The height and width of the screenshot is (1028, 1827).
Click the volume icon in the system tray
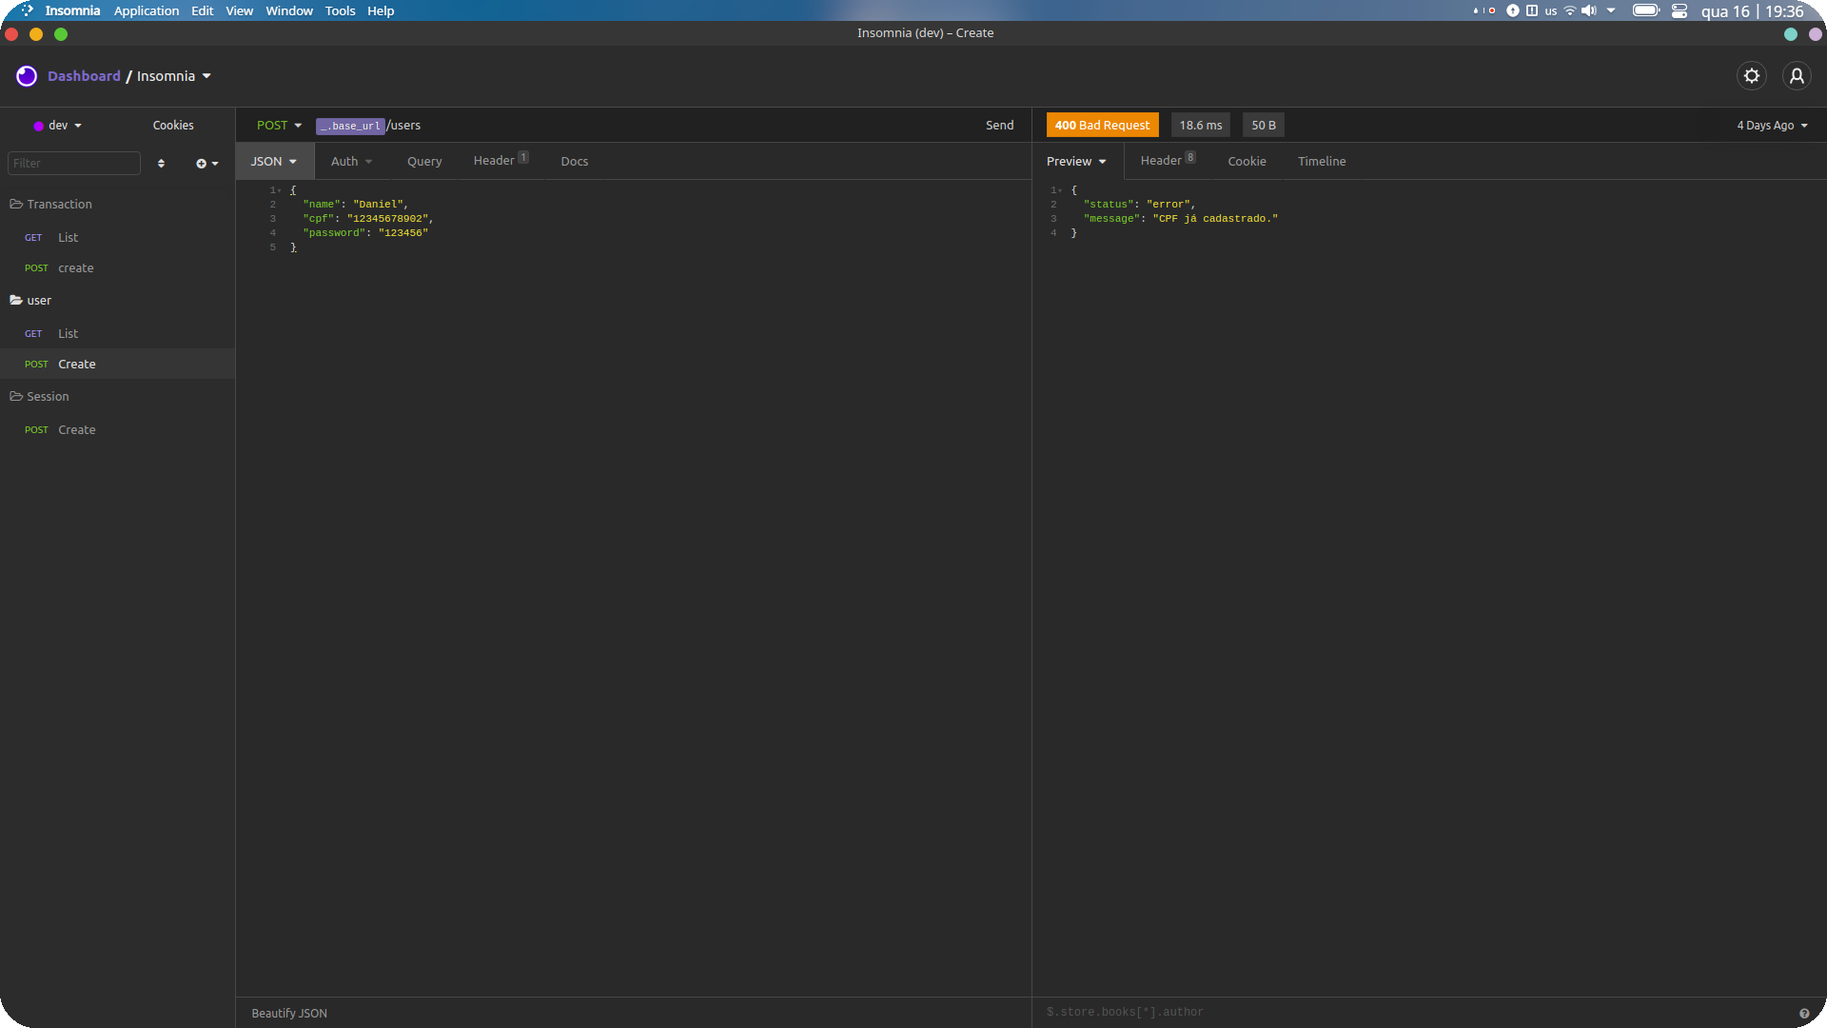point(1589,10)
